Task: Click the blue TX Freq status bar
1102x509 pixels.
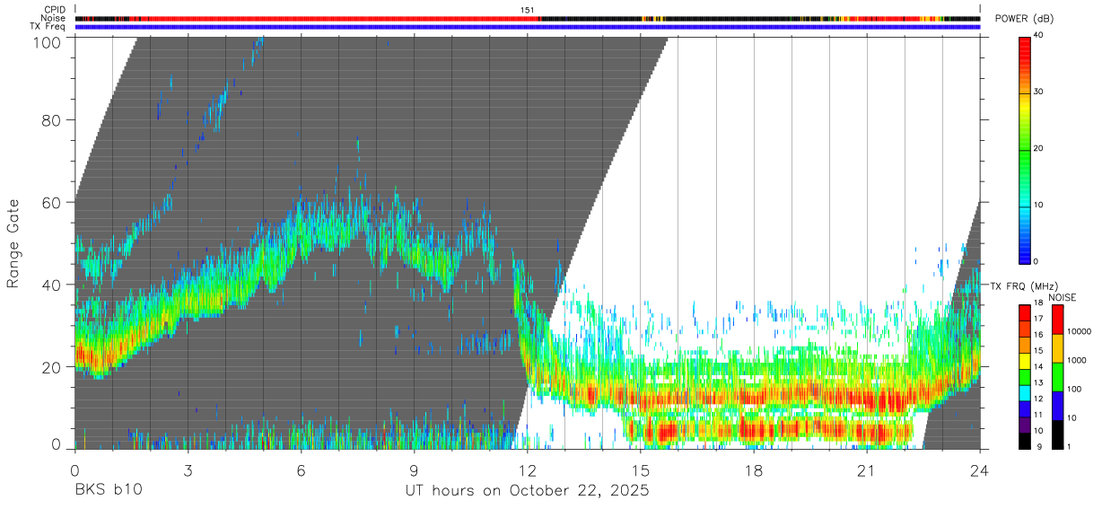Action: click(528, 27)
